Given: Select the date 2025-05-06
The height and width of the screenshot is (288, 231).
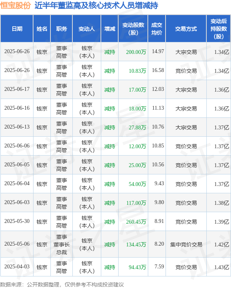Looking at the screenshot, I should (17, 244).
